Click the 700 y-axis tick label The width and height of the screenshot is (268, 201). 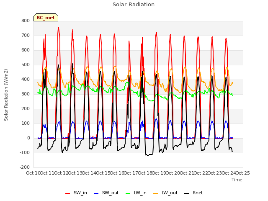tap(26, 35)
